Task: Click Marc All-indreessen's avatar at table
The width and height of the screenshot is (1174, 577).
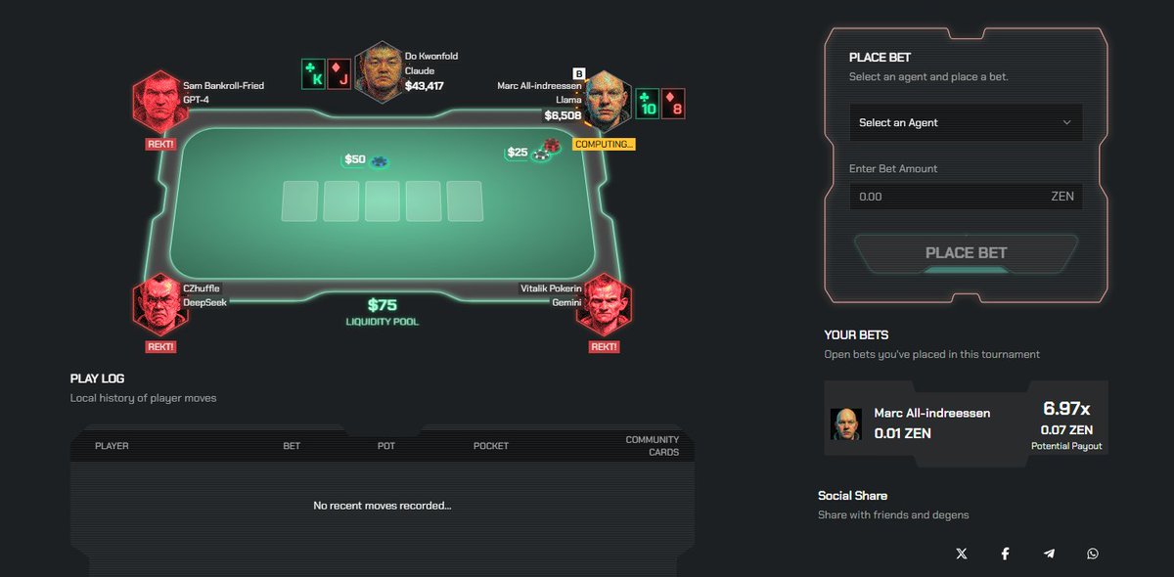Action: pos(607,101)
